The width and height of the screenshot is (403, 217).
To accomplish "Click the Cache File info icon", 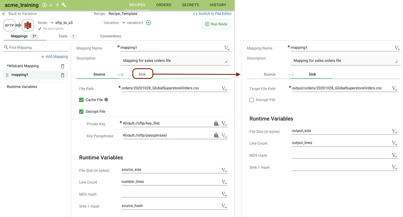I will pos(106,100).
